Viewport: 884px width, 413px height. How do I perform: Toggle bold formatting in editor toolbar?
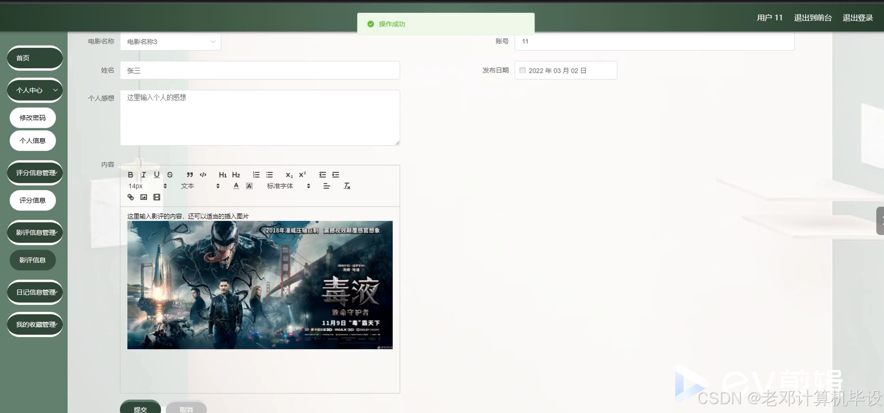click(130, 175)
